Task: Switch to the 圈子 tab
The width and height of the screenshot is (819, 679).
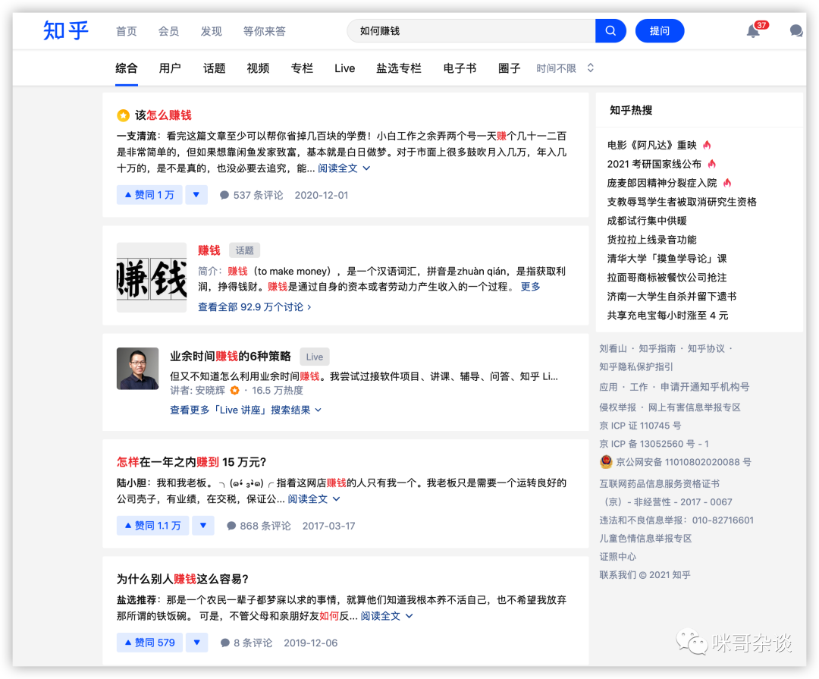Action: [510, 68]
